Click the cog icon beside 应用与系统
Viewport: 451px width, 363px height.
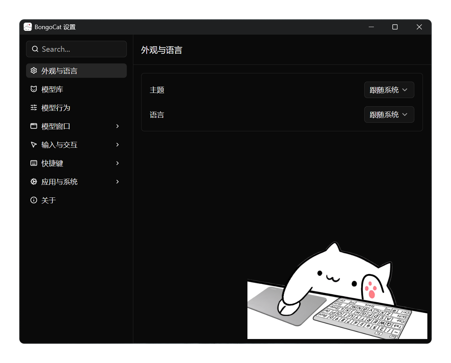click(34, 182)
